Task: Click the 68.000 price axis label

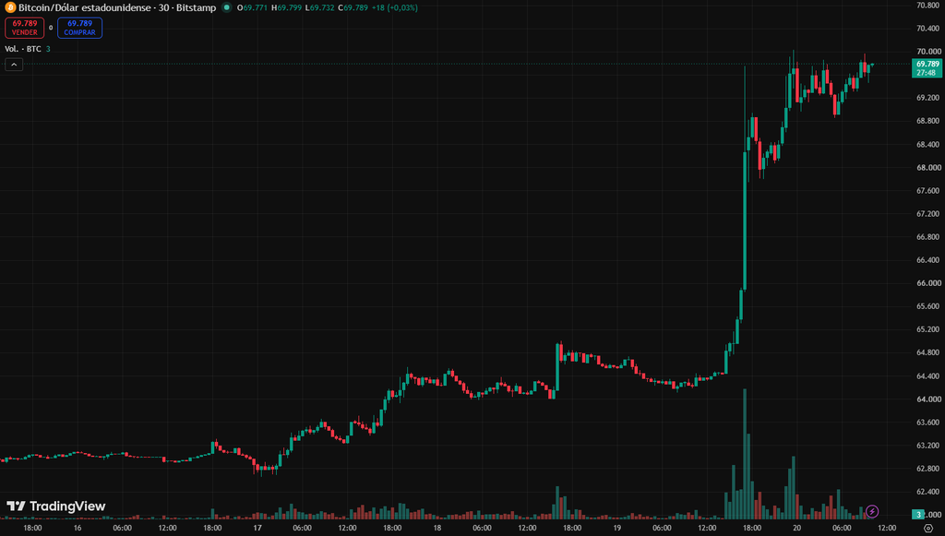Action: (928, 167)
